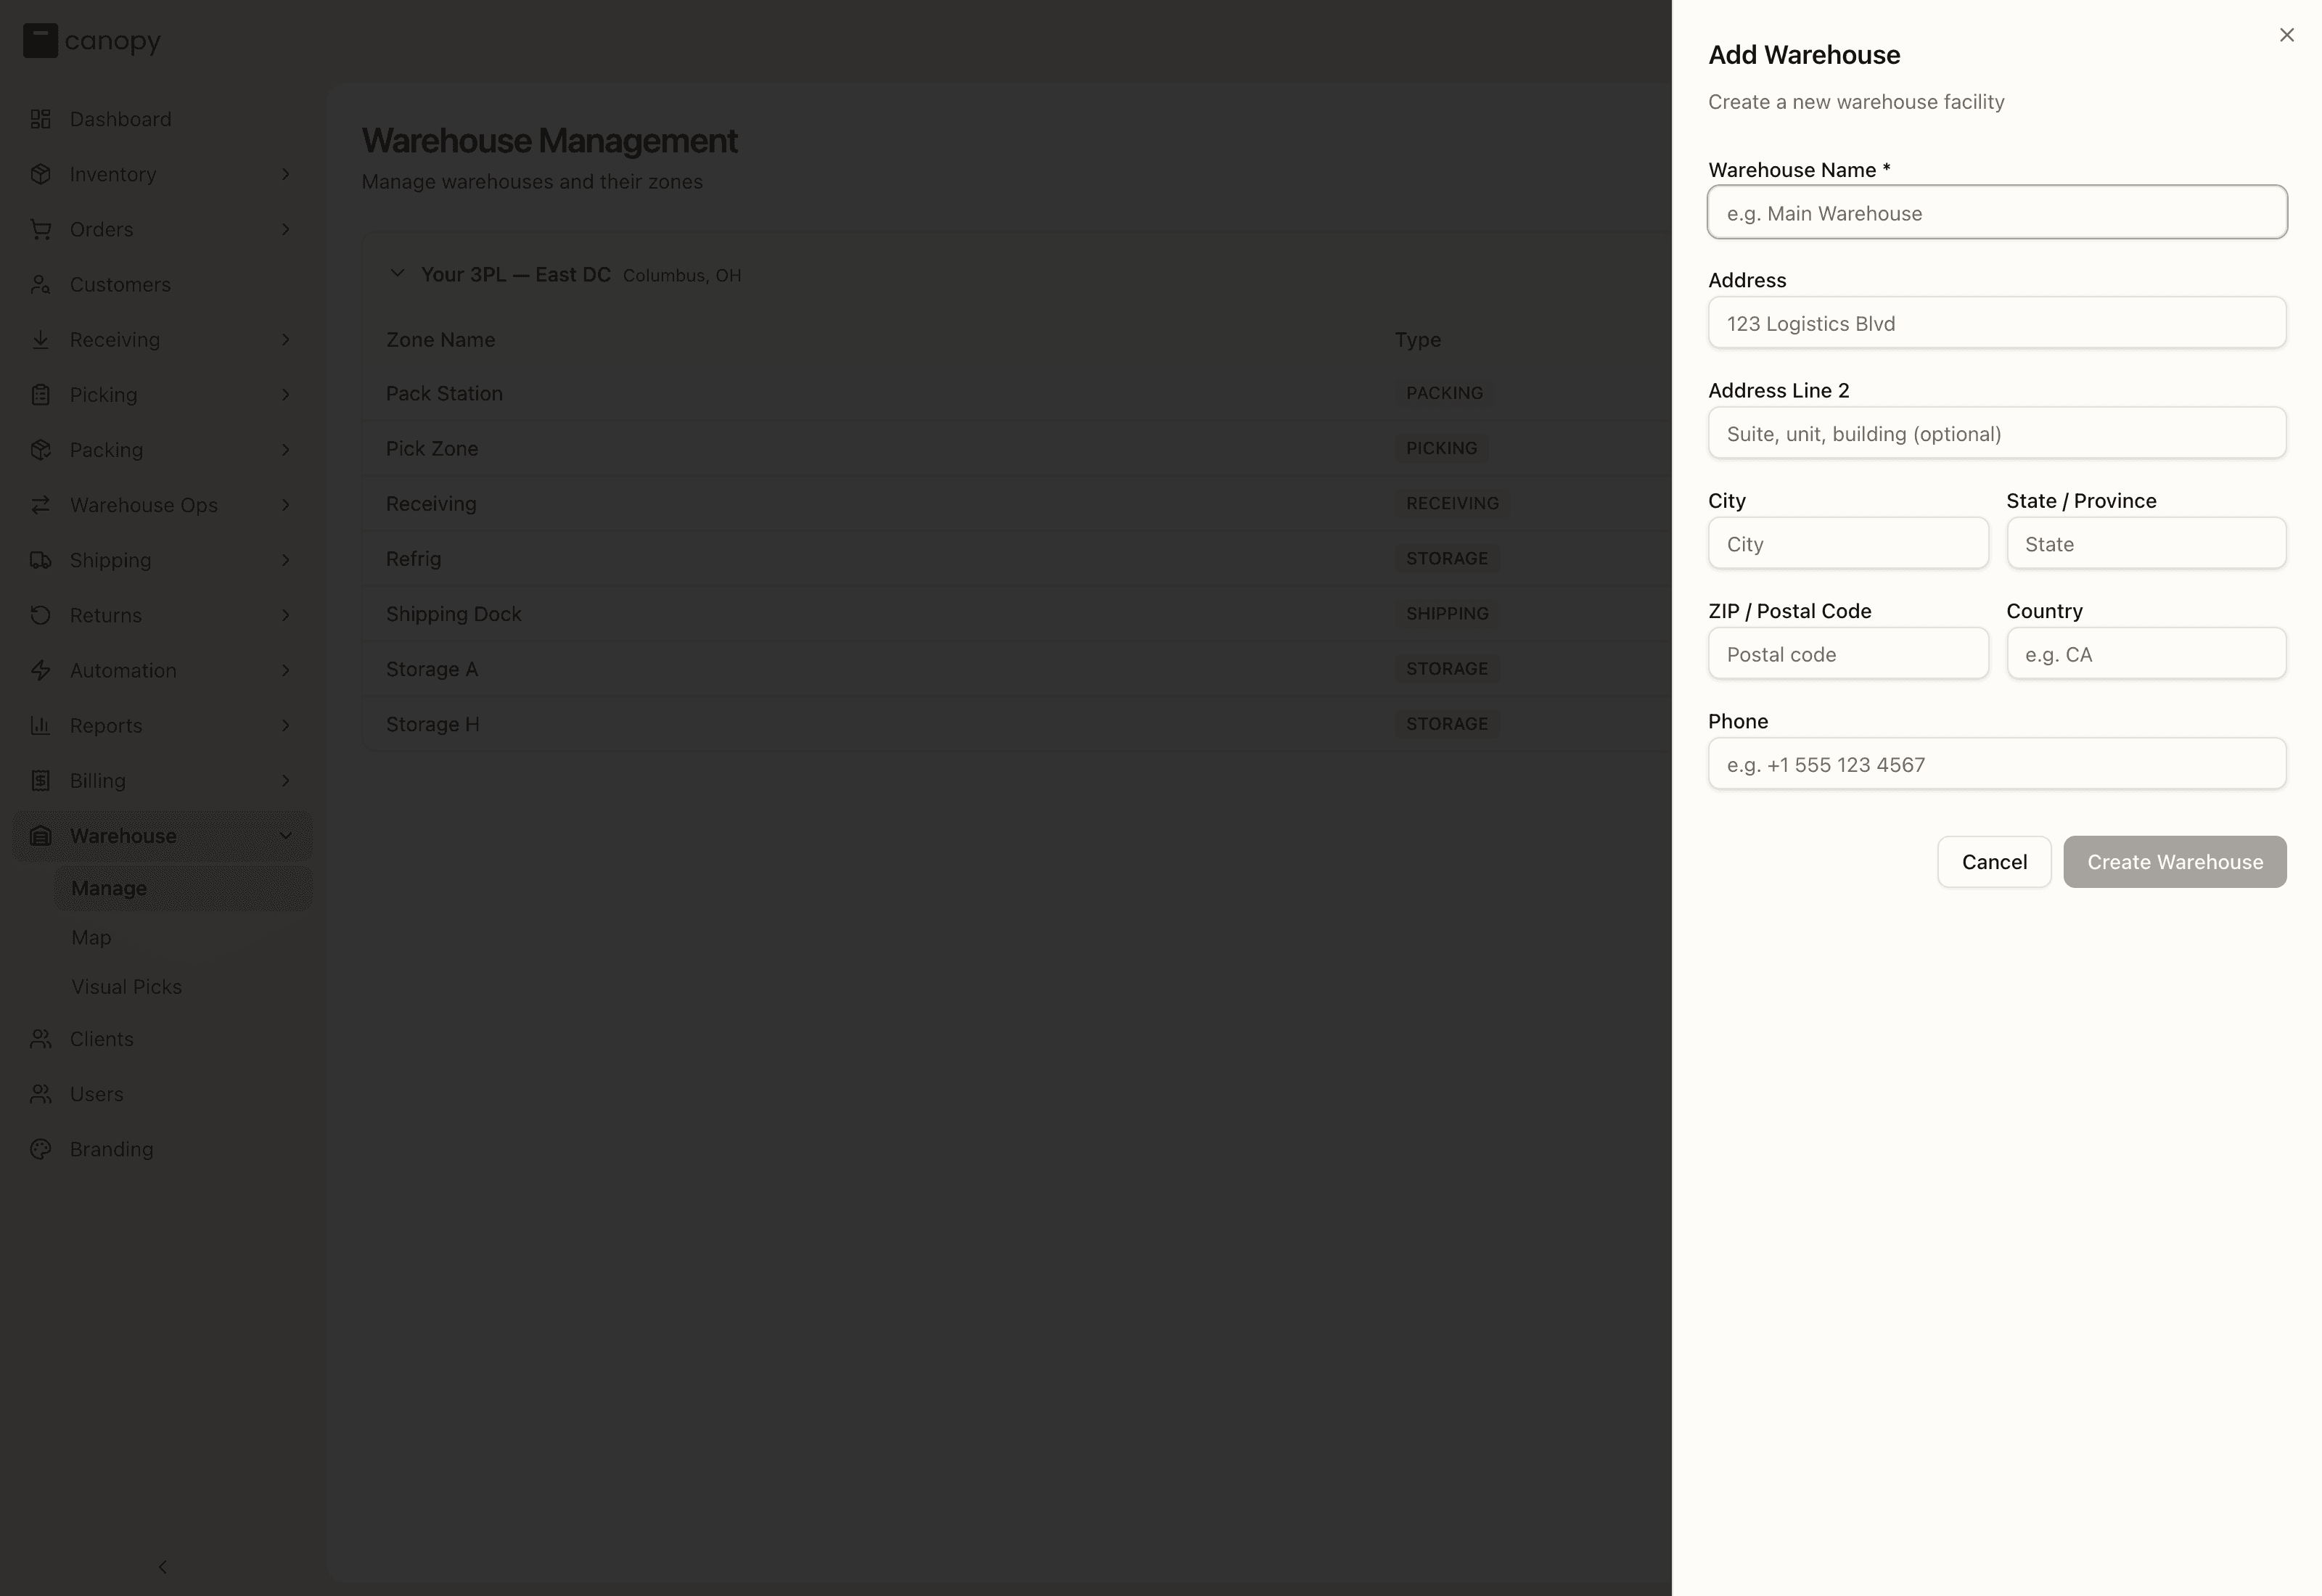
Task: Focus the City input field
Action: pos(1848,543)
